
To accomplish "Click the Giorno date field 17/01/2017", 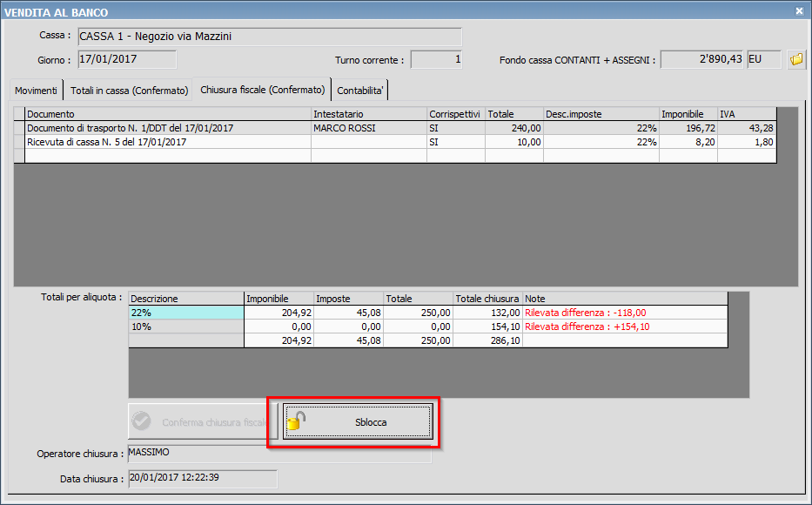I will [127, 59].
